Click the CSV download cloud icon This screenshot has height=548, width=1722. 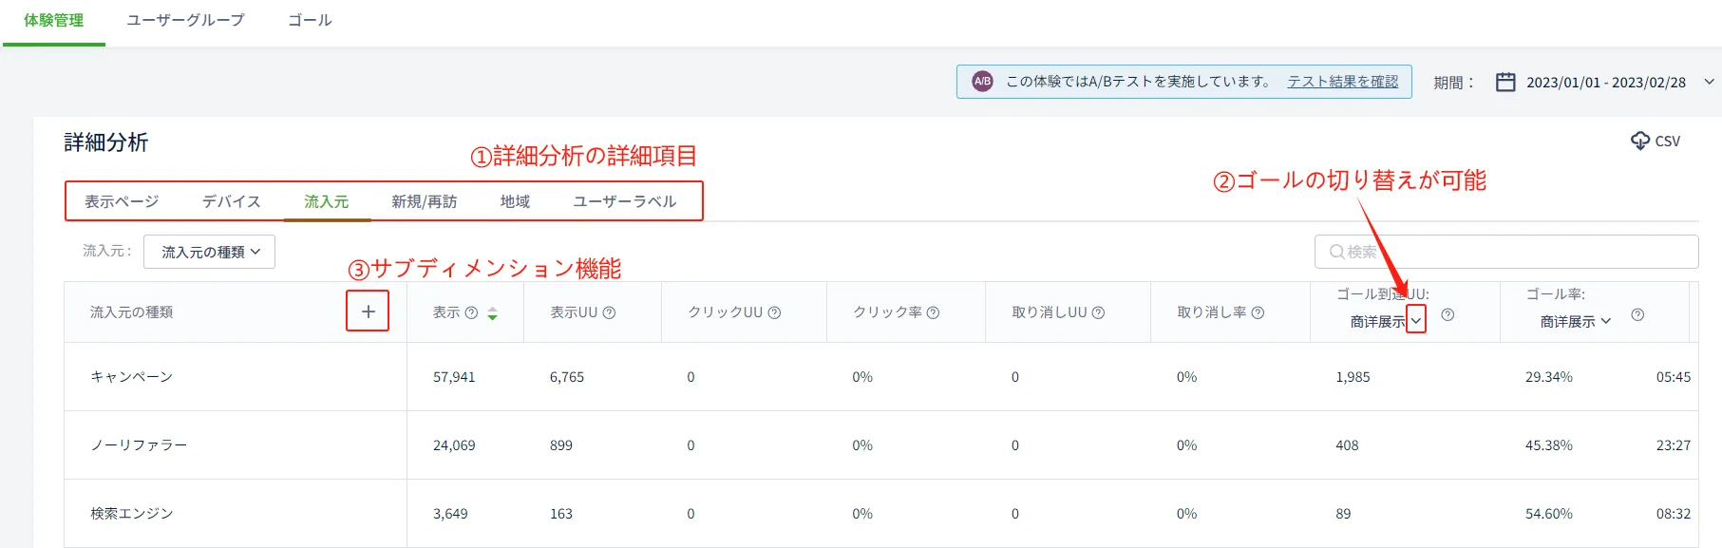click(1639, 141)
